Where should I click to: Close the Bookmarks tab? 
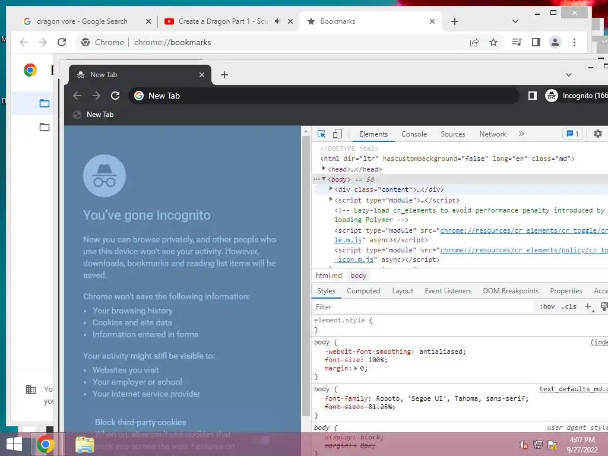[x=432, y=21]
